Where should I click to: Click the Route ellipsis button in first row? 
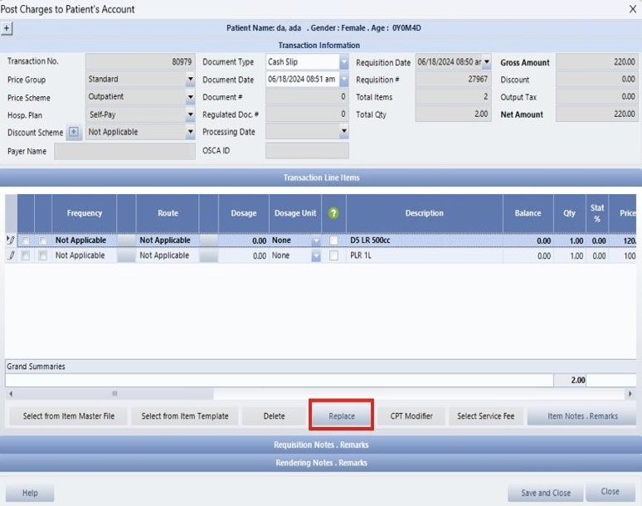tap(208, 241)
